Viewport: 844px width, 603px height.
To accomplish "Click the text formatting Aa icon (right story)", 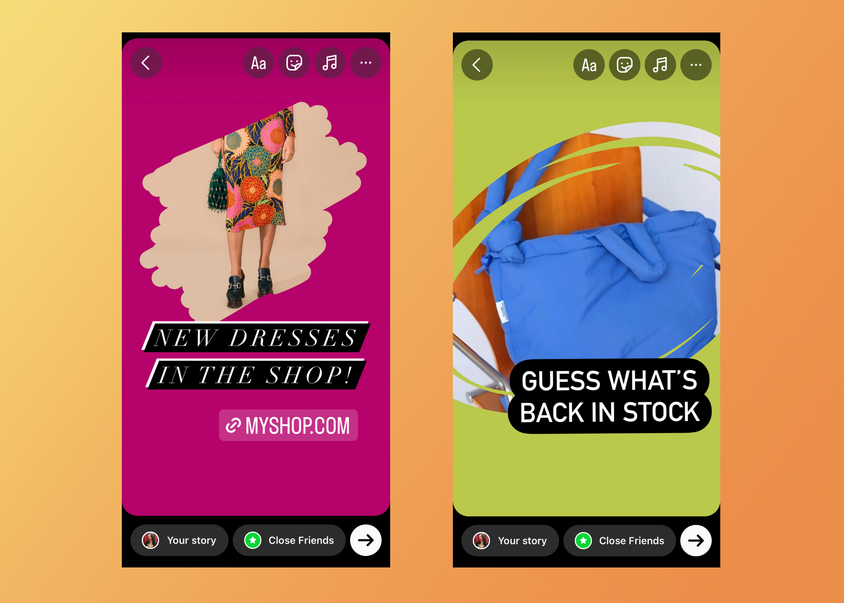I will coord(589,65).
